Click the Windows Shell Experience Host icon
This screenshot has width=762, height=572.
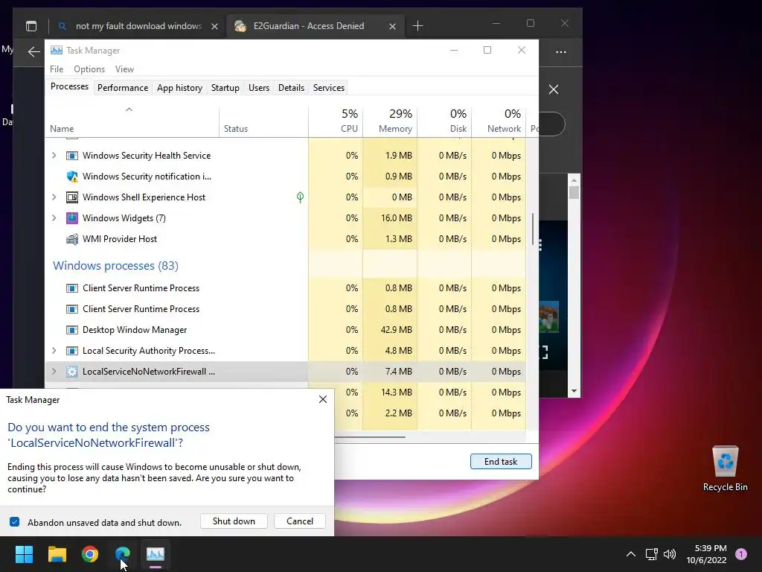point(72,197)
